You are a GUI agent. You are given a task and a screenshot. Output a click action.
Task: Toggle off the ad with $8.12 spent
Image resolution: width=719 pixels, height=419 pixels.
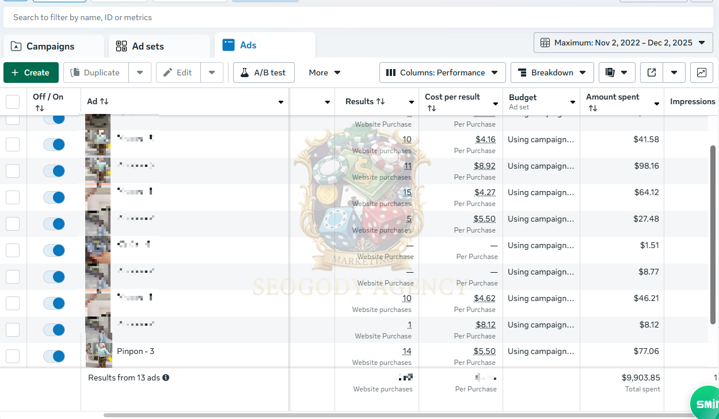(54, 330)
